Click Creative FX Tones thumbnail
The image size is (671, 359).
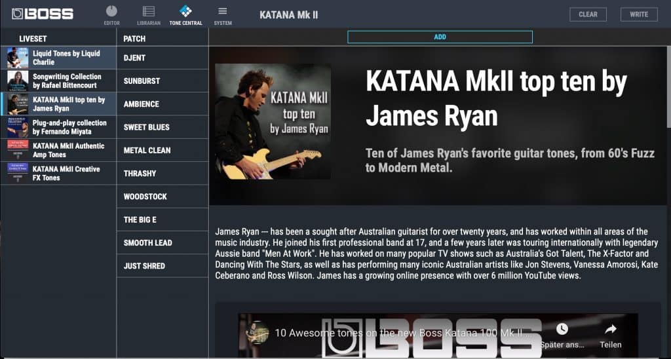pos(18,174)
